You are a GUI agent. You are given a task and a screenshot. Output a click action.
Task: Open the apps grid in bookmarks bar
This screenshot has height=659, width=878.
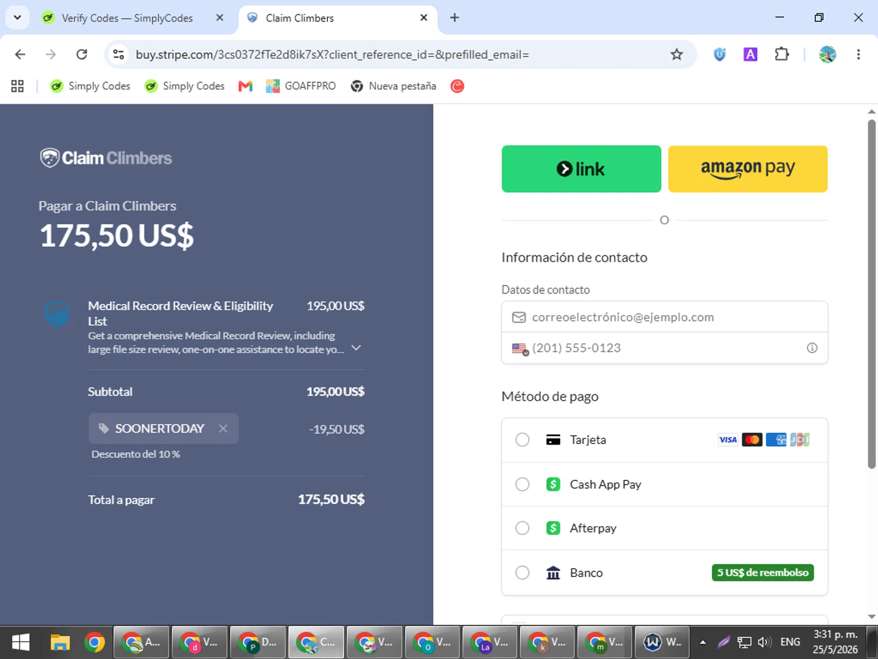coord(18,86)
